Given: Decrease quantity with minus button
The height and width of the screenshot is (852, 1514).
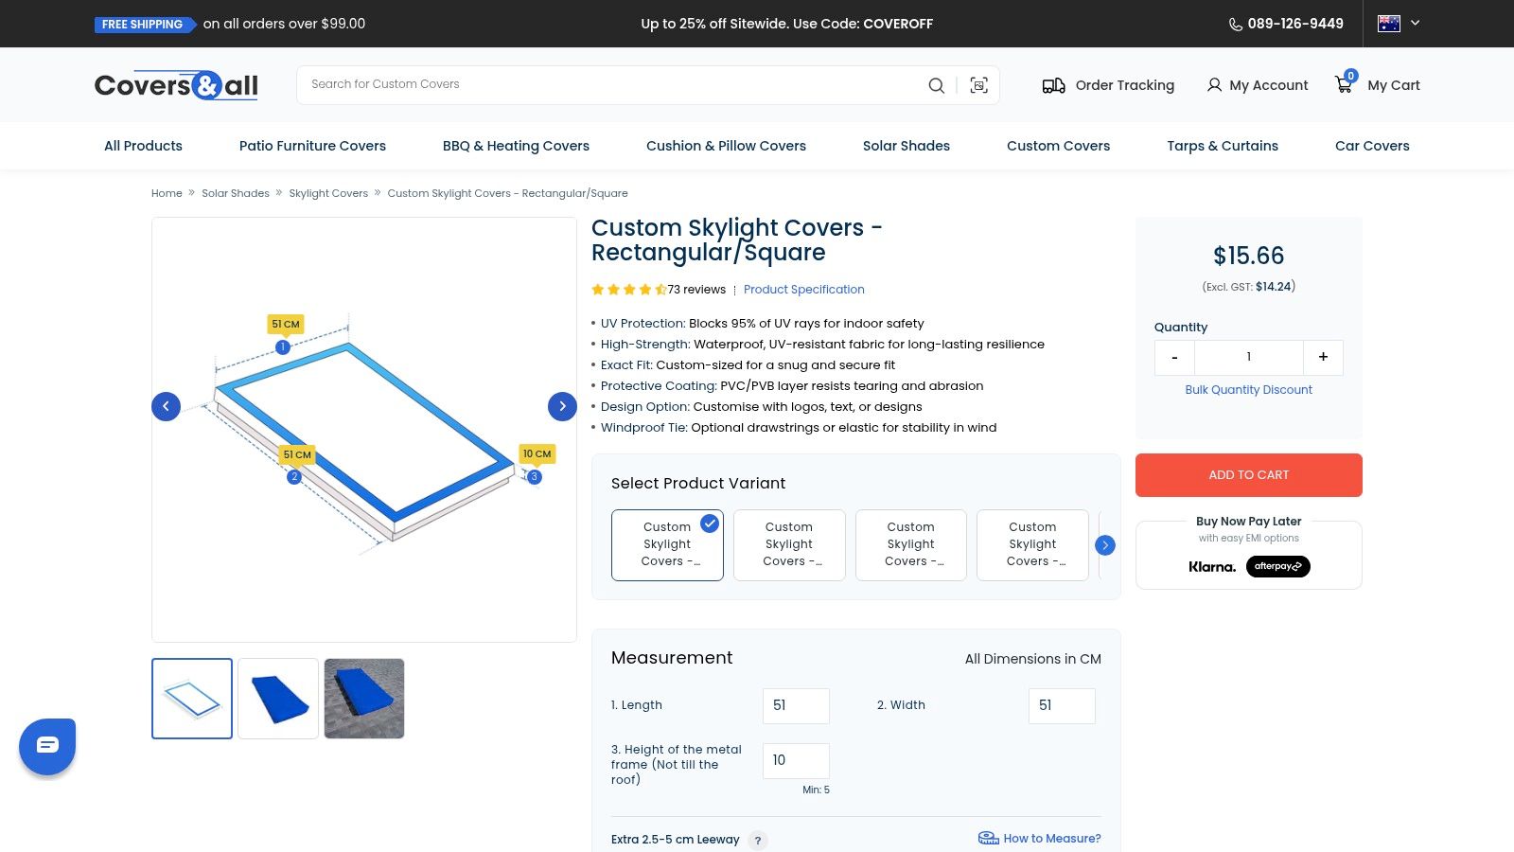Looking at the screenshot, I should click(1174, 357).
